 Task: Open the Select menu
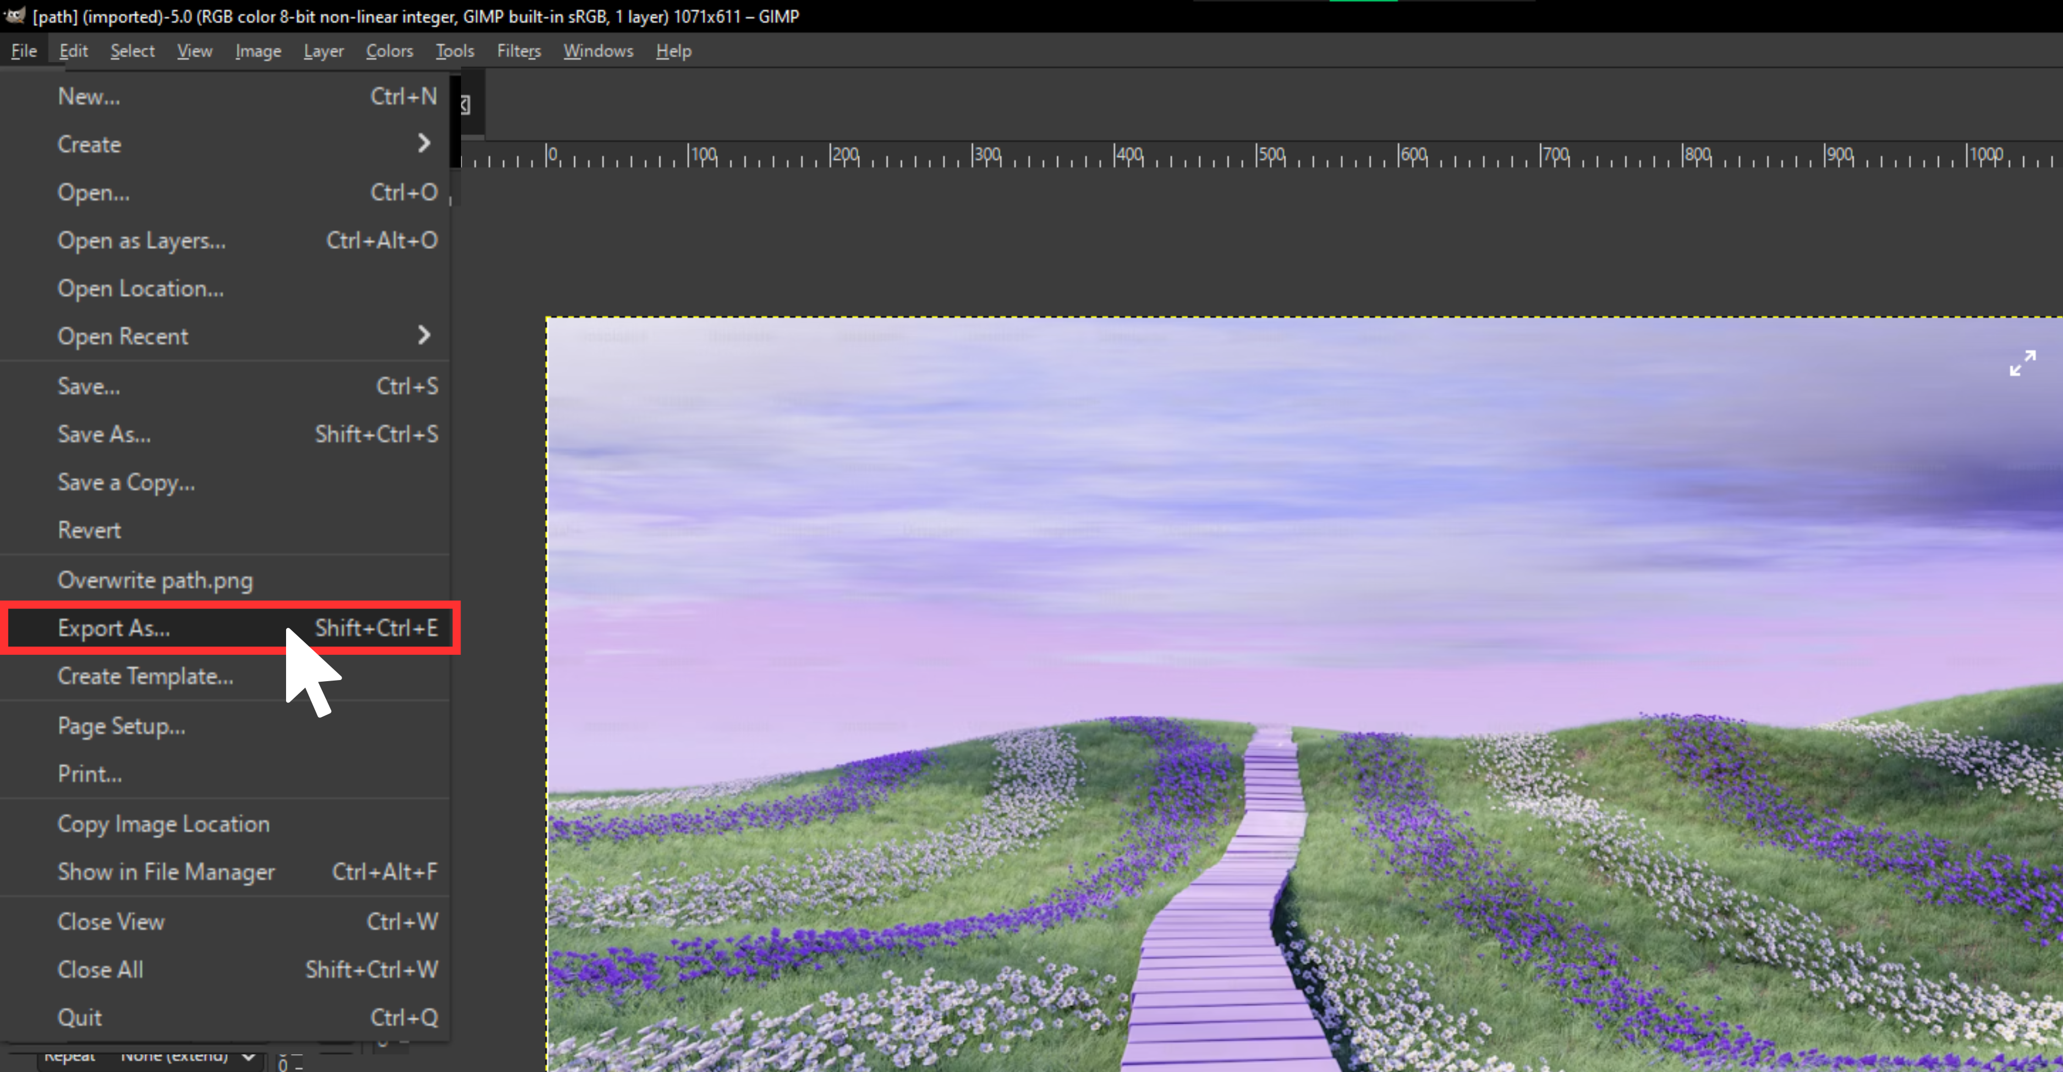tap(132, 51)
